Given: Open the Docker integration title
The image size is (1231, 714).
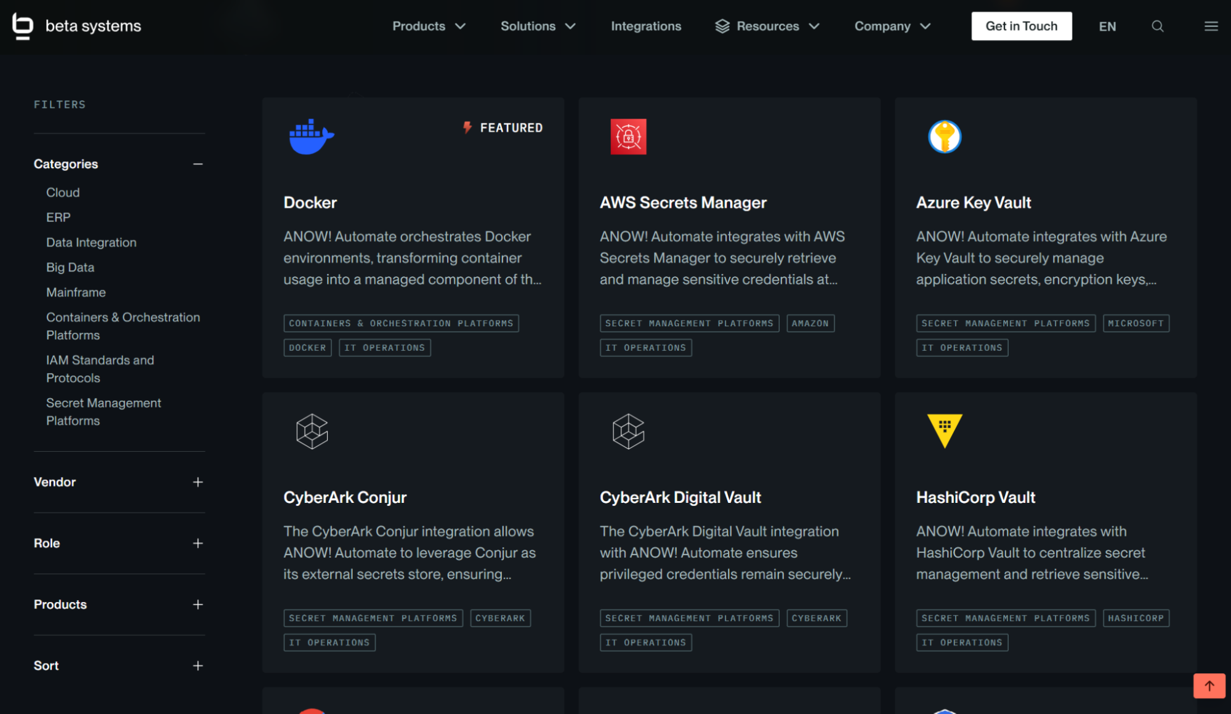Looking at the screenshot, I should tap(310, 203).
